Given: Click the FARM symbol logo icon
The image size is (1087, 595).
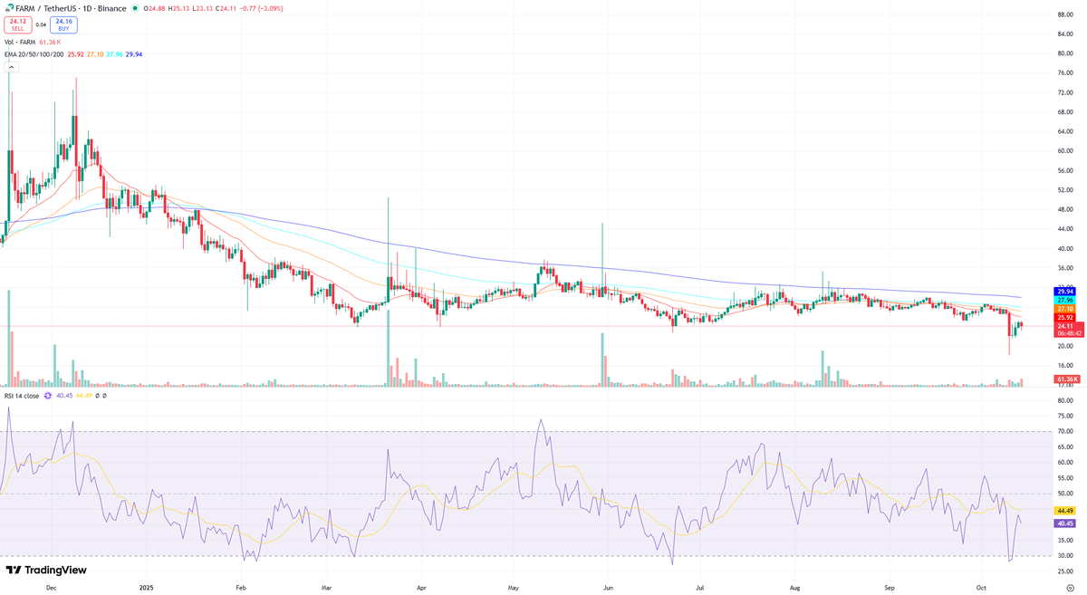Looking at the screenshot, I should (x=10, y=8).
